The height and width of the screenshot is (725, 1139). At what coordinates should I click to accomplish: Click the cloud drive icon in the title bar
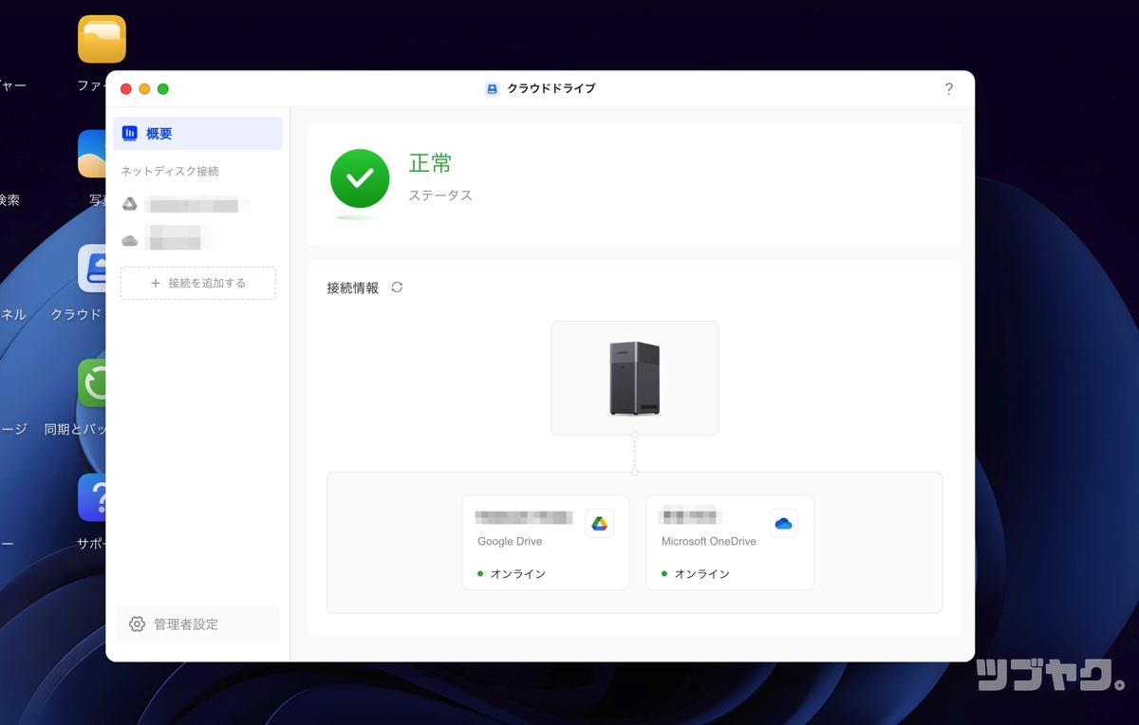(492, 88)
